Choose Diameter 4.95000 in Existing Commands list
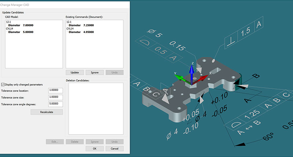 [81, 32]
